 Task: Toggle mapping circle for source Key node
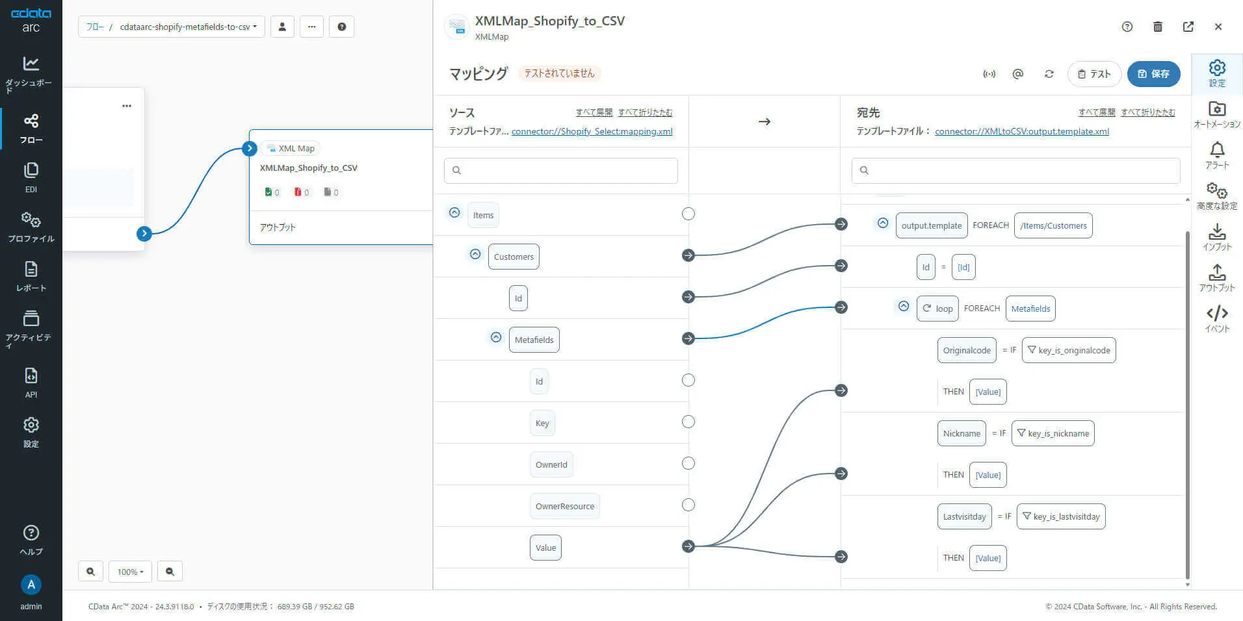pyautogui.click(x=688, y=422)
